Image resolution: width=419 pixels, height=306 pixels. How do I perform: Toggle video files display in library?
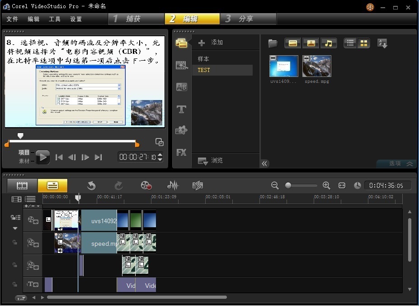293,43
